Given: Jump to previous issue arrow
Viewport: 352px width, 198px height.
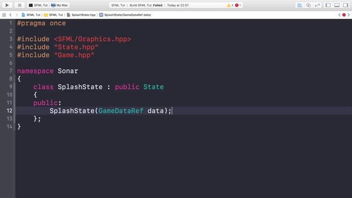Looking at the screenshot, I should (x=339, y=15).
